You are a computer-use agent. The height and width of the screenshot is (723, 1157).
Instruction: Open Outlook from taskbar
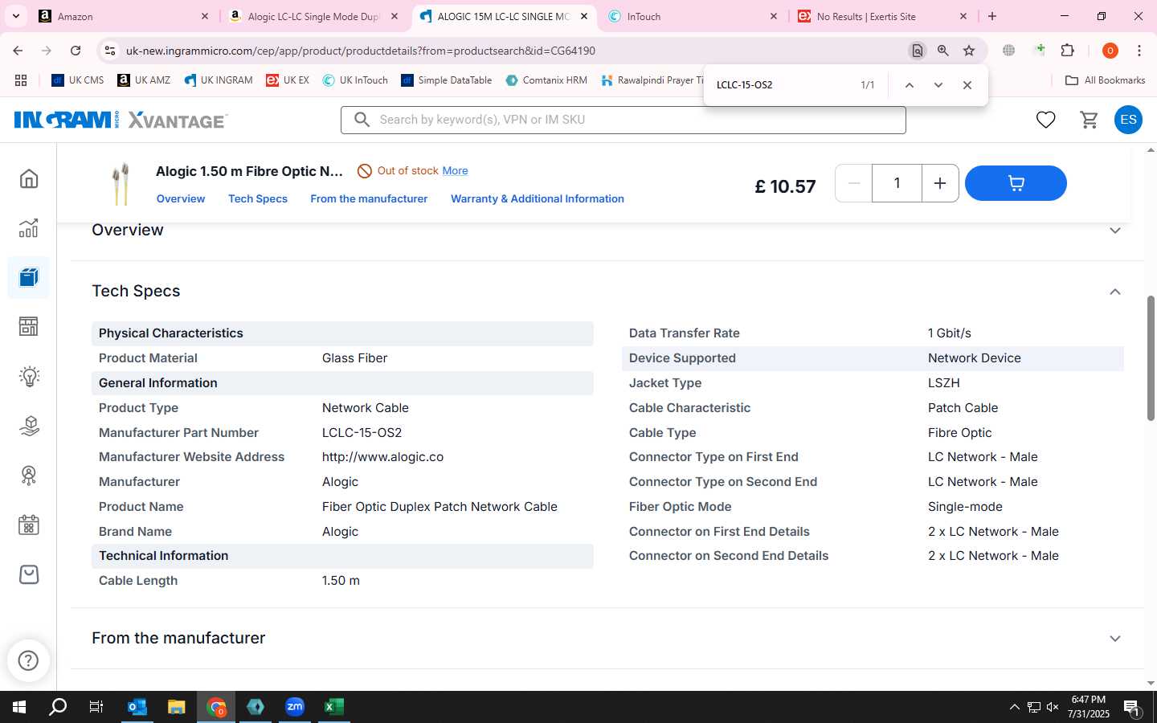tap(137, 707)
